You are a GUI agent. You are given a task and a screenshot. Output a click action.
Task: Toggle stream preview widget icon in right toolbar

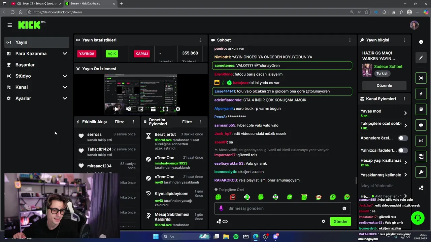click(x=421, y=78)
